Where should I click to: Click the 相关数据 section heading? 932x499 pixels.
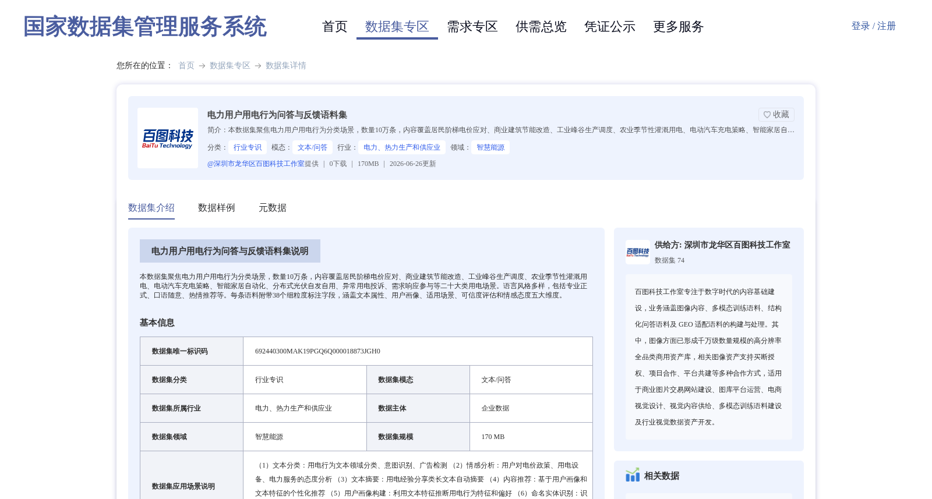662,476
